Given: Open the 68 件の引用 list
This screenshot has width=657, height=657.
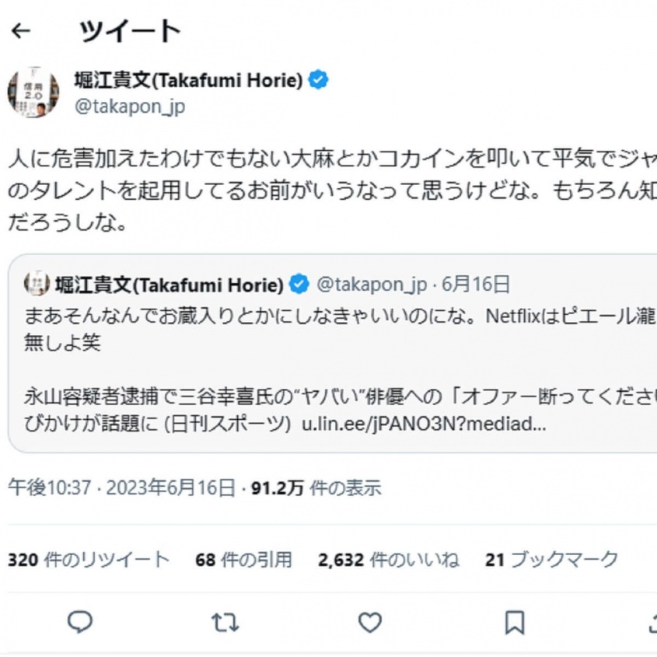Looking at the screenshot, I should pos(243,559).
